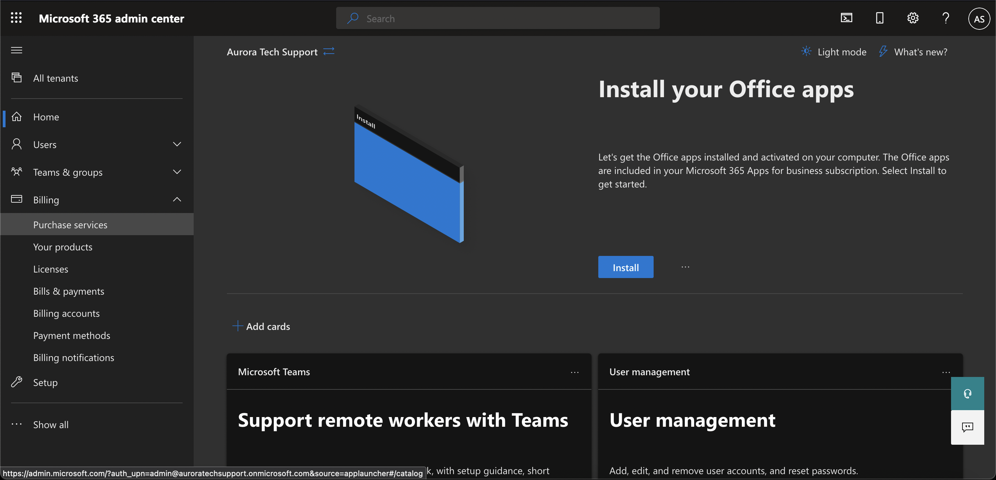Click the Help question mark icon
This screenshot has height=480, width=996.
946,18
